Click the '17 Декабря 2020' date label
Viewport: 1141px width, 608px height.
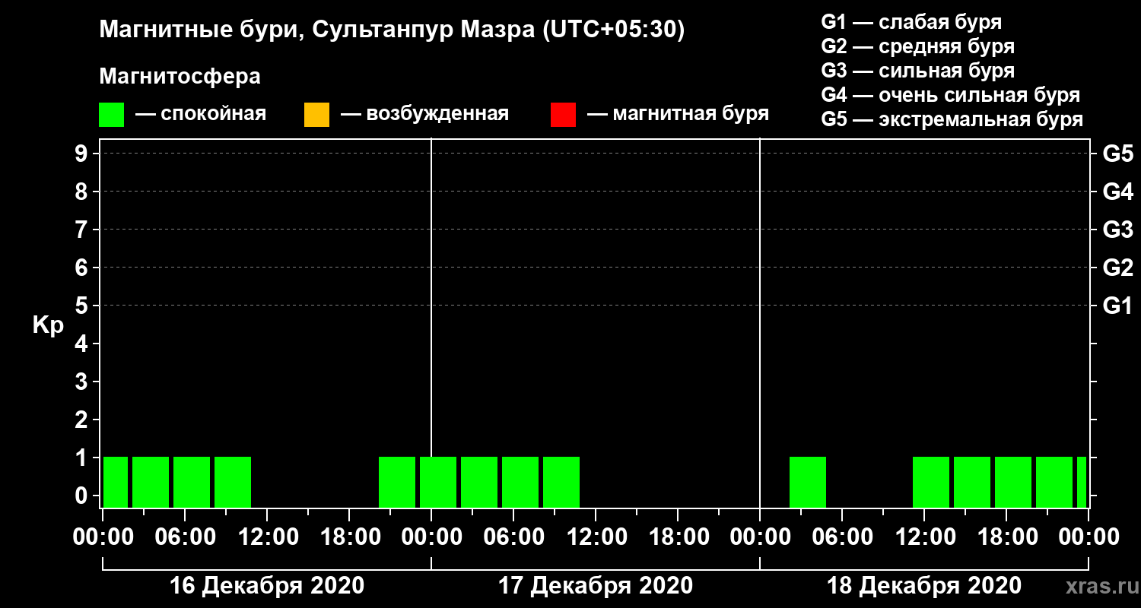[596, 586]
